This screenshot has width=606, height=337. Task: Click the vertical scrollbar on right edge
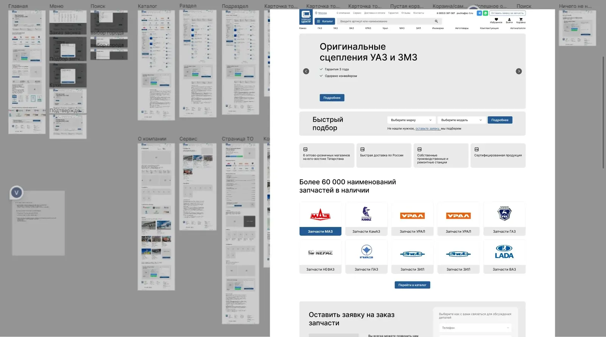[604, 113]
